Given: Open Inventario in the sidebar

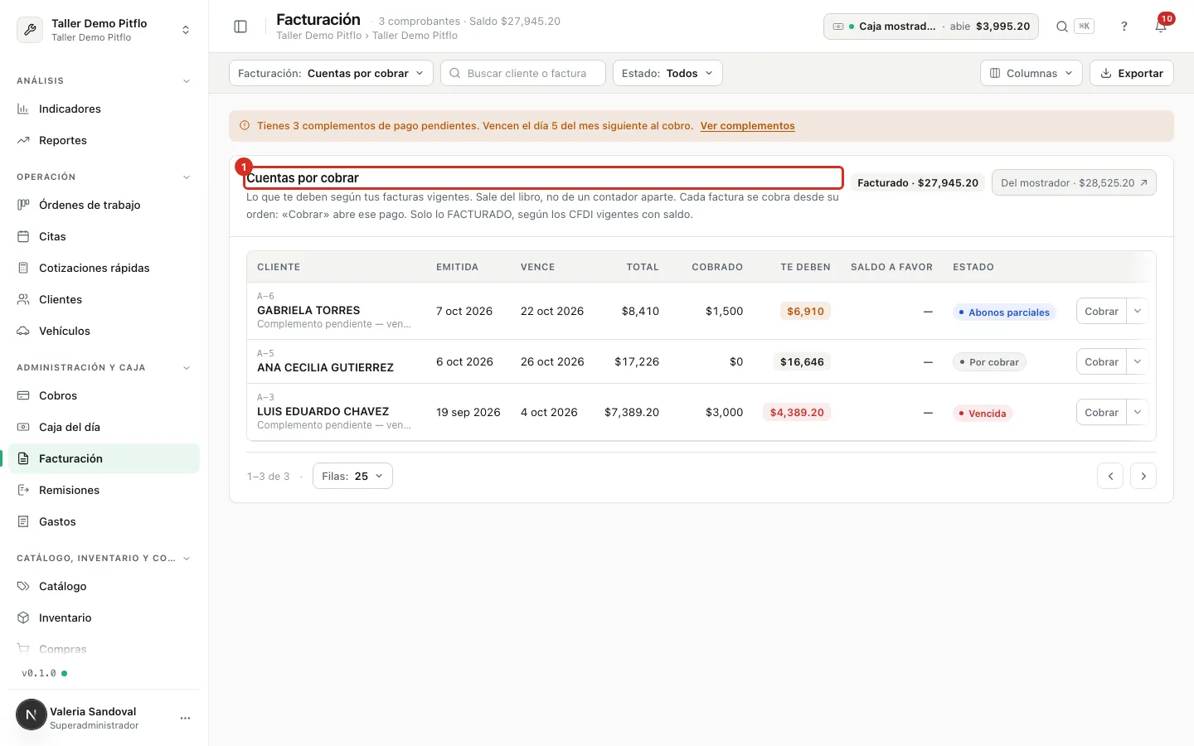Looking at the screenshot, I should point(104,618).
